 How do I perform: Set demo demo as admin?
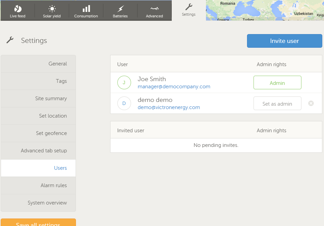point(277,104)
